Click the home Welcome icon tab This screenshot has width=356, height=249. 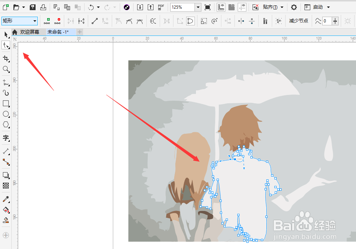point(15,32)
